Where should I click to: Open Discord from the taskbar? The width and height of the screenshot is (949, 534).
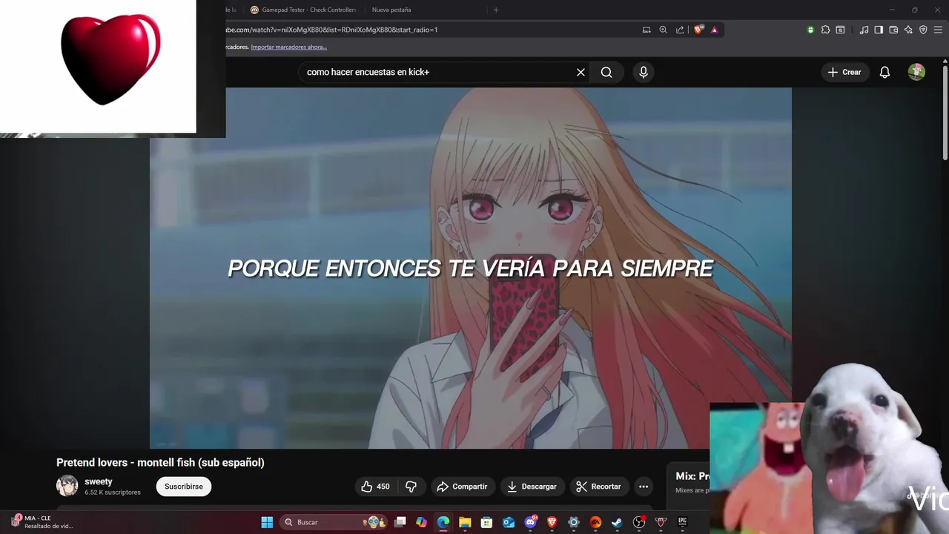(x=531, y=522)
